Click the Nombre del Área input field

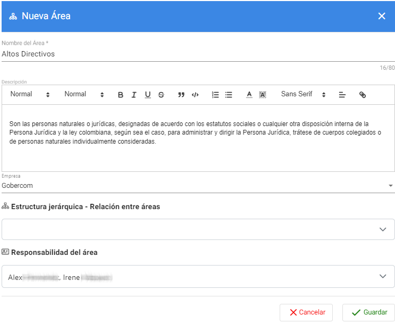click(197, 54)
